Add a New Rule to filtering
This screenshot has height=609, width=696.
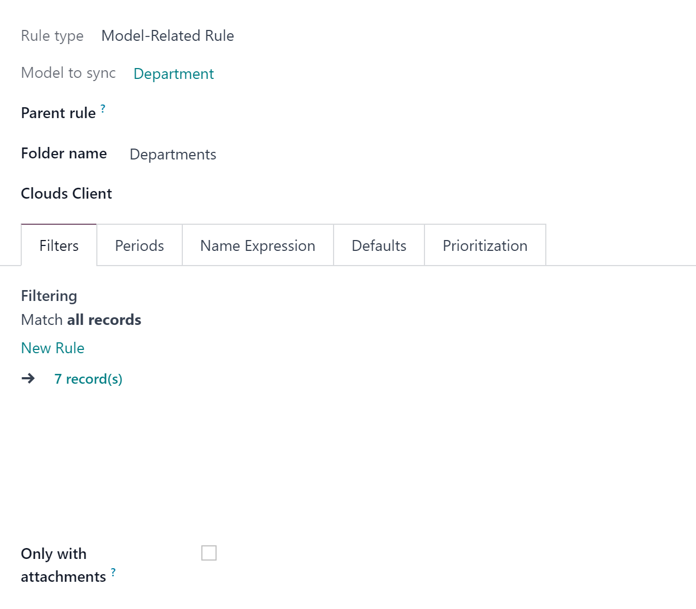[x=53, y=348]
